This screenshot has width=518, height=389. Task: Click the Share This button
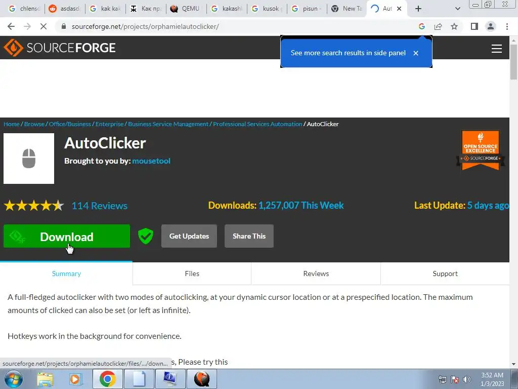[x=249, y=236]
